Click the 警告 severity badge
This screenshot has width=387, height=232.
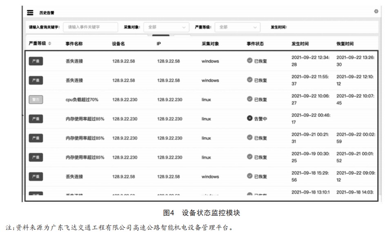(36, 99)
